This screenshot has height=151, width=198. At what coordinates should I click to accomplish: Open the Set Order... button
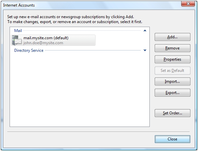click(x=172, y=113)
